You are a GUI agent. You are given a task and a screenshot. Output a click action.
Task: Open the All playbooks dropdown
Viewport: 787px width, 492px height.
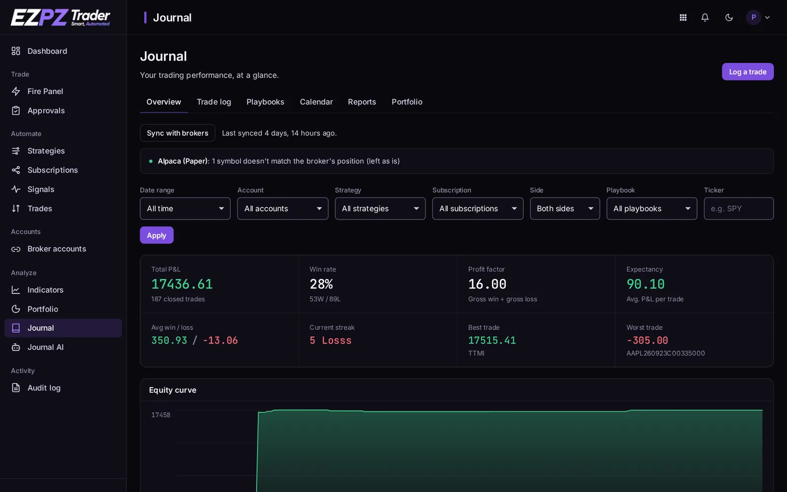[x=652, y=209]
